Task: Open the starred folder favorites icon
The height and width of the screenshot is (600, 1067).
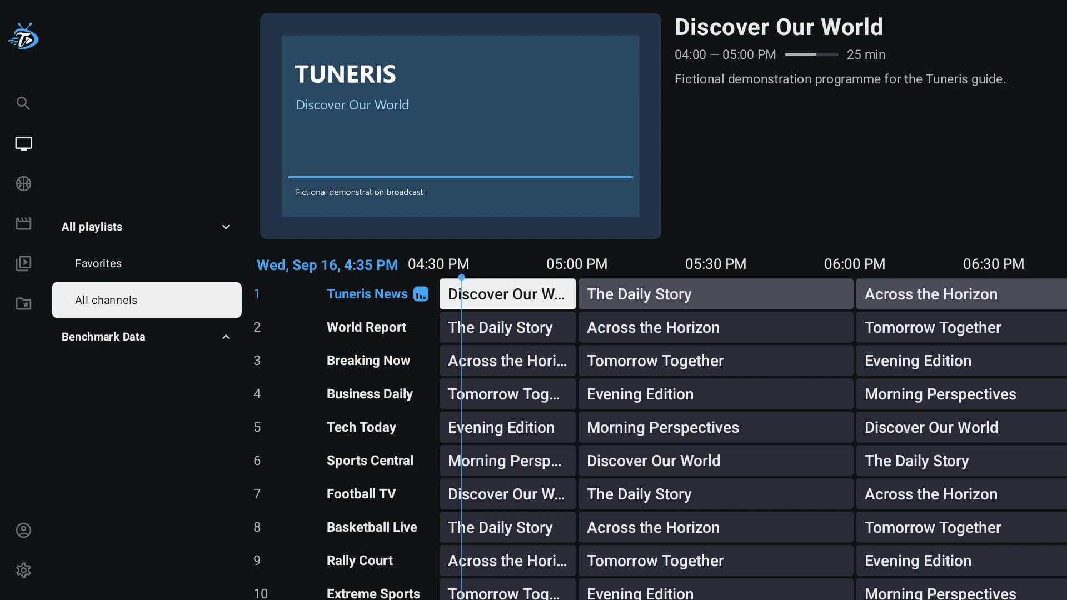Action: click(x=23, y=303)
